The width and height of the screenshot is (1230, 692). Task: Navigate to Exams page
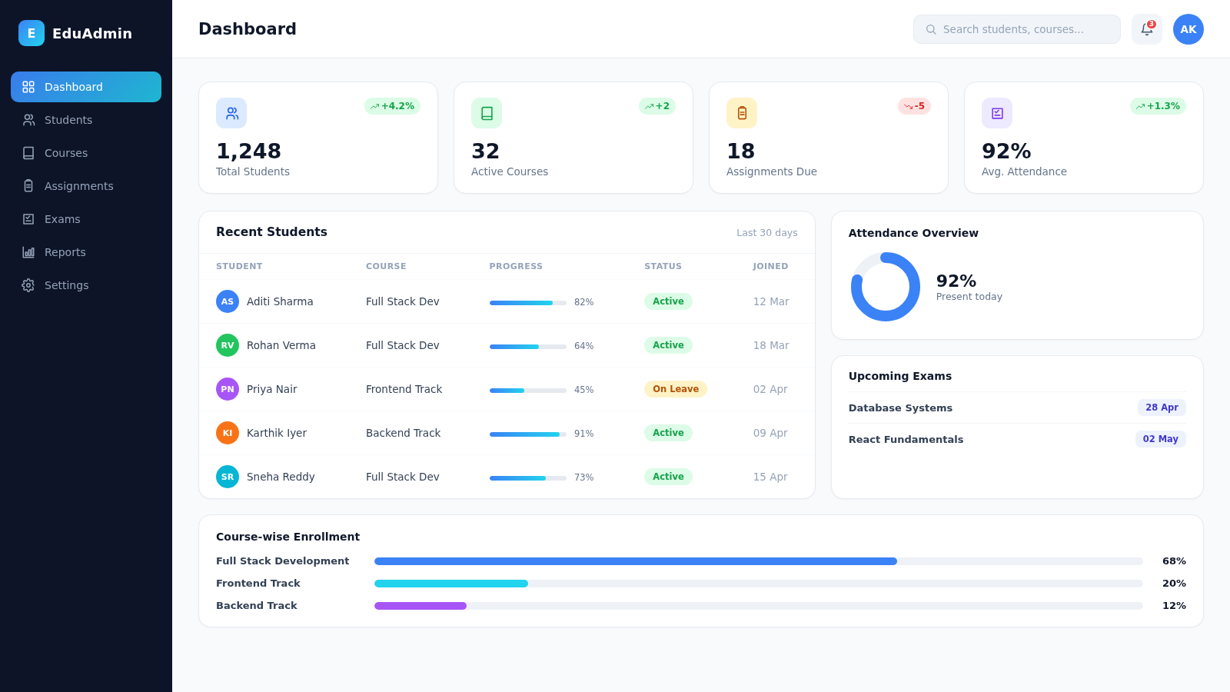click(86, 219)
